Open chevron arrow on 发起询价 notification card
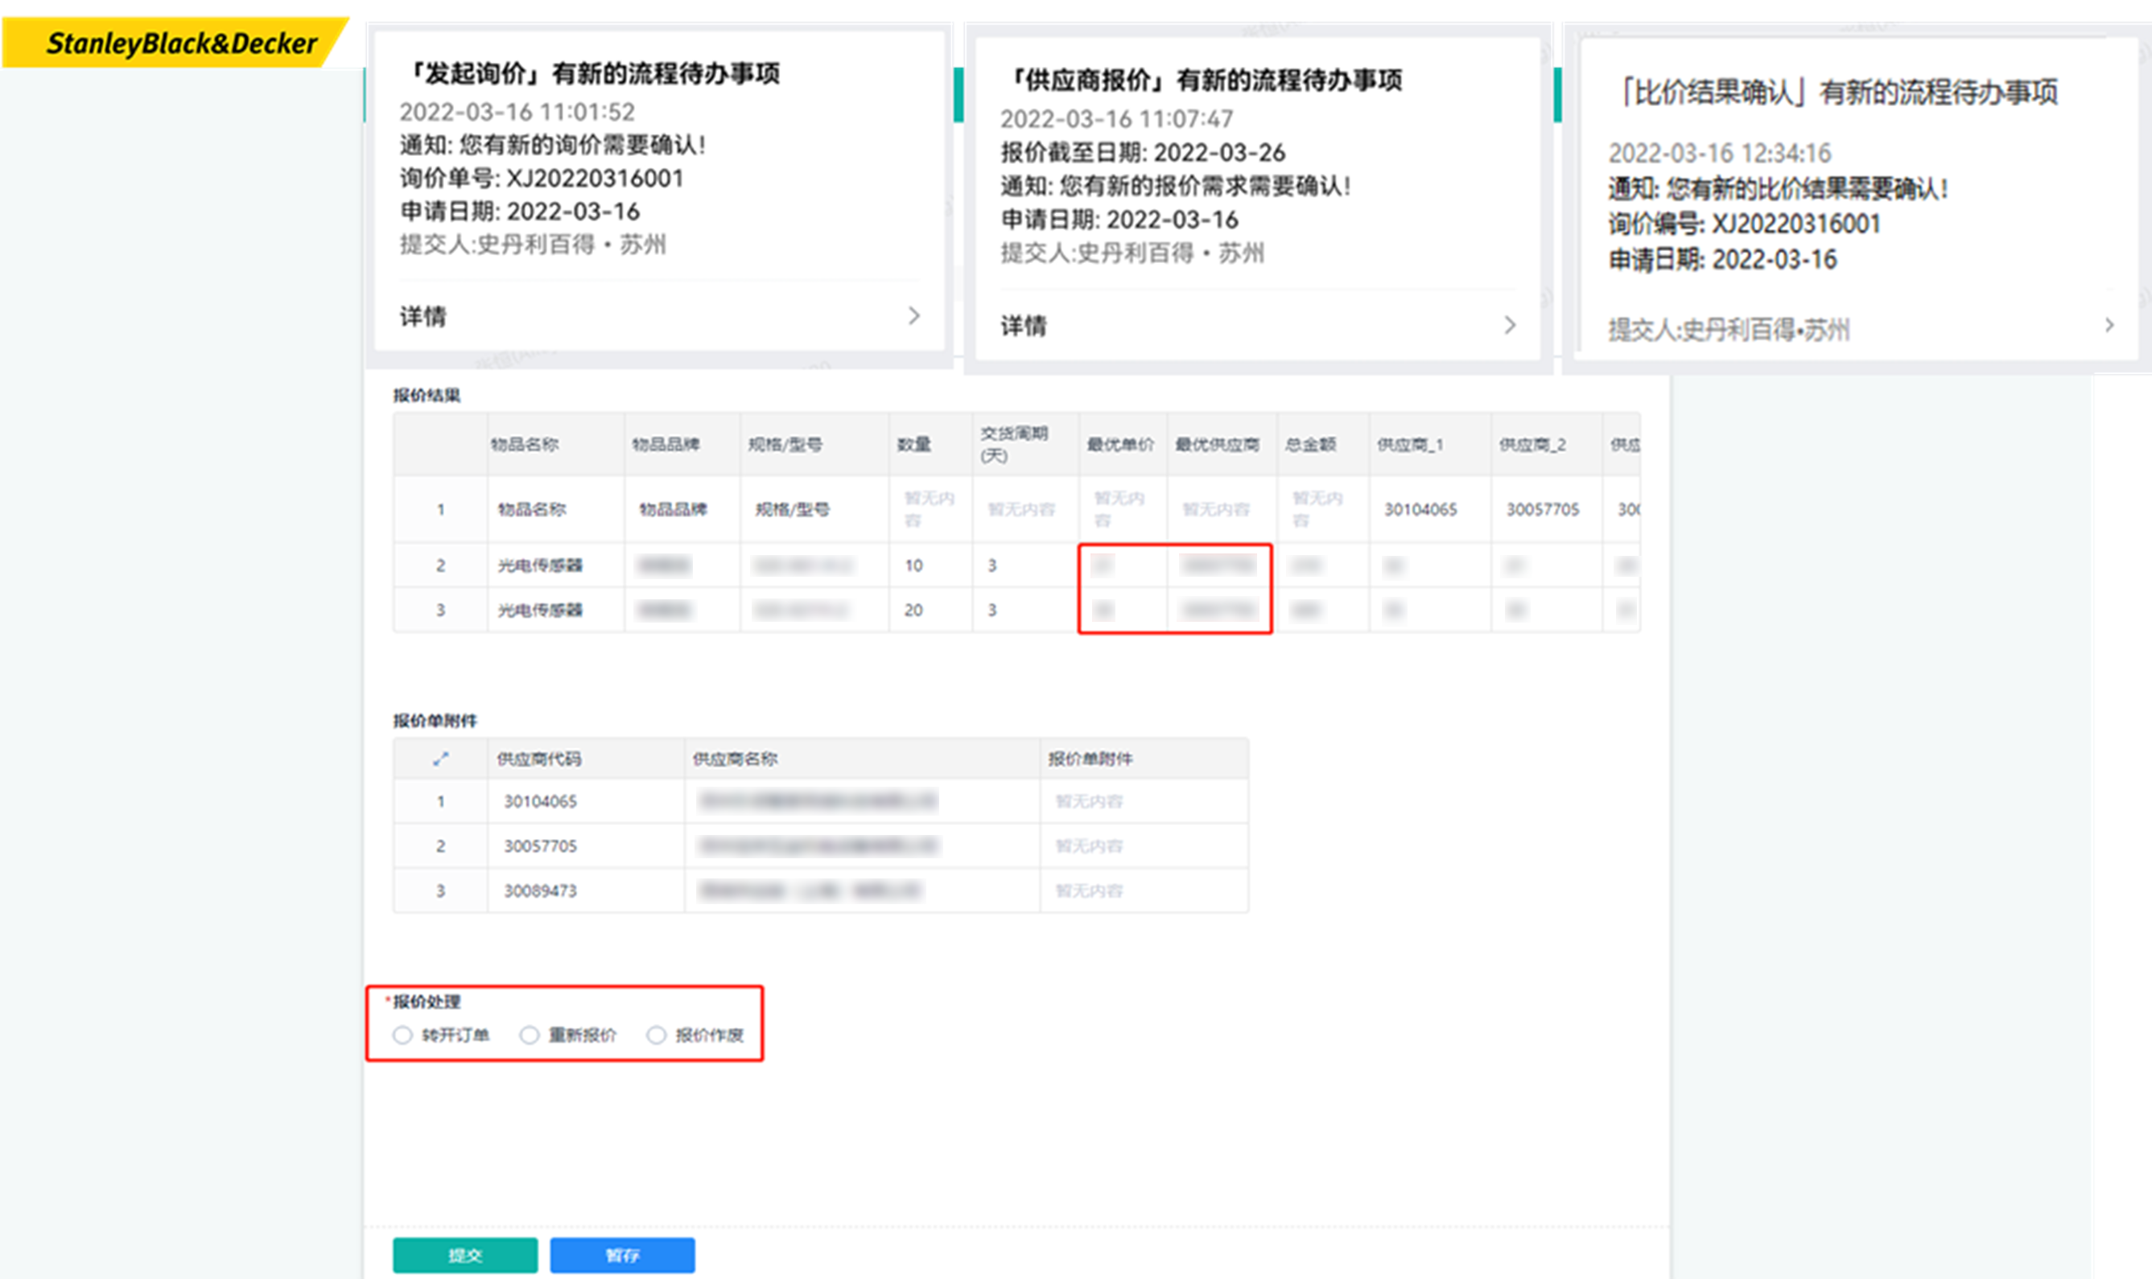 tap(914, 316)
